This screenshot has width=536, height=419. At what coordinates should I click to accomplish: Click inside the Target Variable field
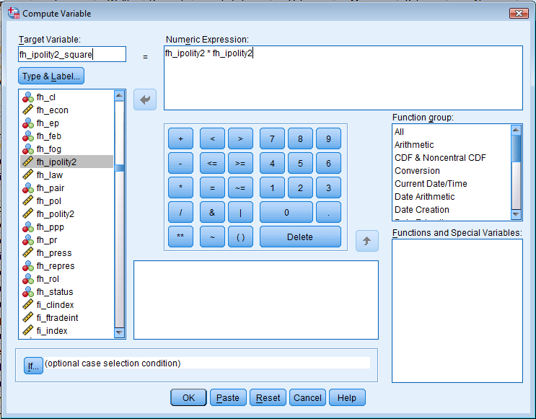72,55
